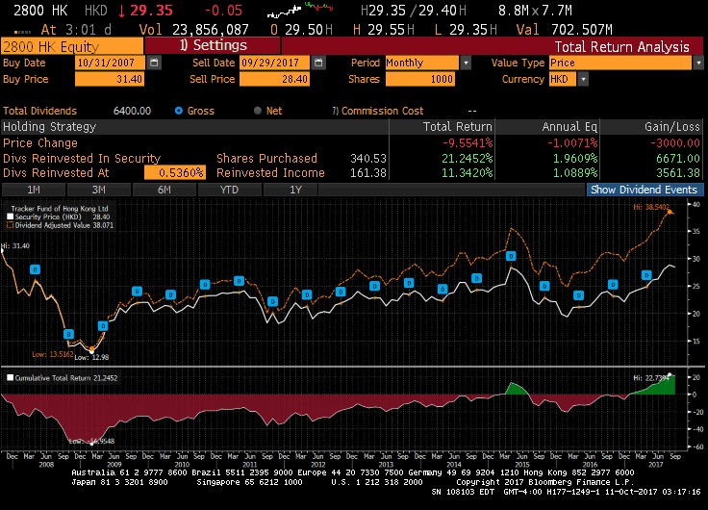Click the Shares field showing 1000
708x510 pixels.
(420, 80)
